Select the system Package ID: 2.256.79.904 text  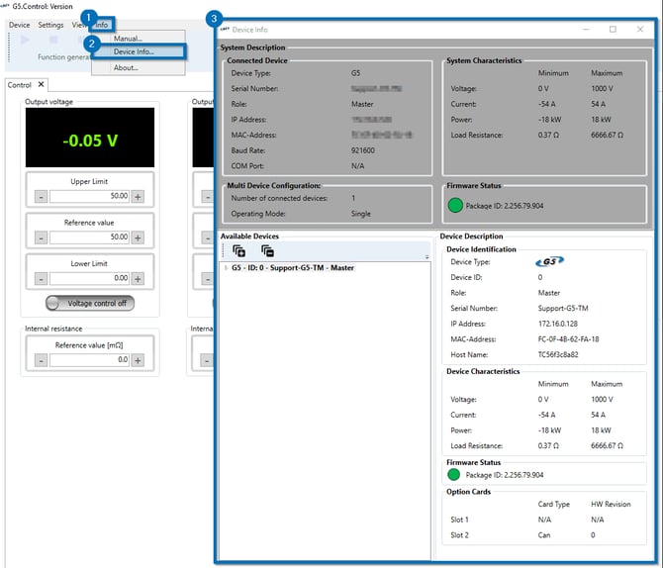[505, 206]
